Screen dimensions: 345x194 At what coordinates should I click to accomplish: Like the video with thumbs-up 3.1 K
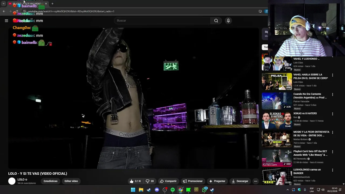[135, 181]
